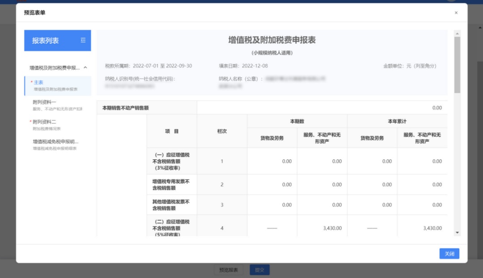The height and width of the screenshot is (278, 483).
Task: Click the 关闭 button
Action: (449, 253)
